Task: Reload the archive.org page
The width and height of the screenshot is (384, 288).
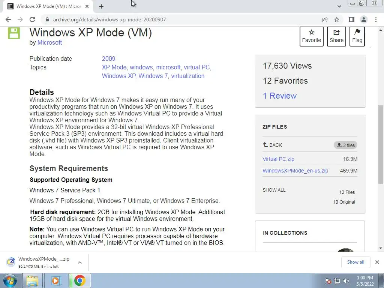Action: (x=32, y=19)
